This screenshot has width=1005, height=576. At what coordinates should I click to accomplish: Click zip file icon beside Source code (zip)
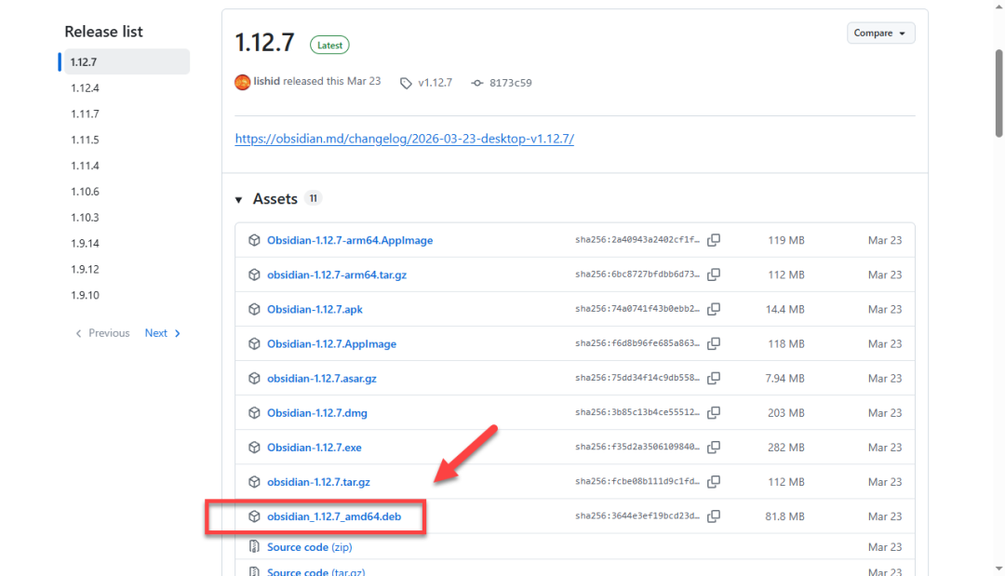pyautogui.click(x=254, y=546)
